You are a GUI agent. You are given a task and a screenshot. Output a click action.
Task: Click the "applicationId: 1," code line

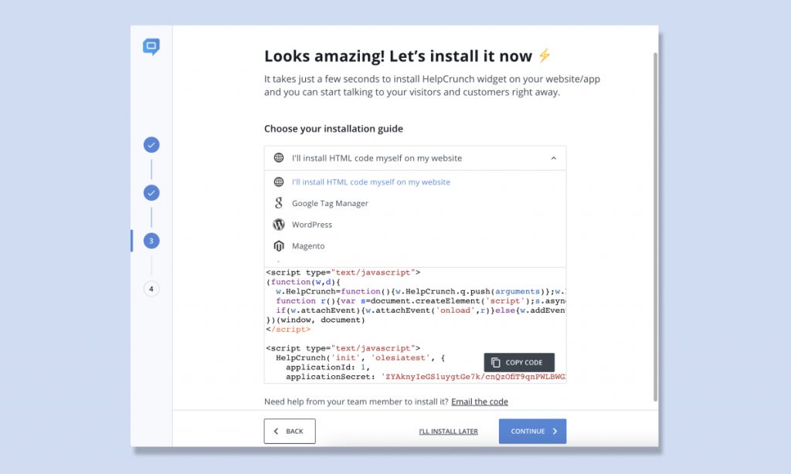[x=328, y=367]
